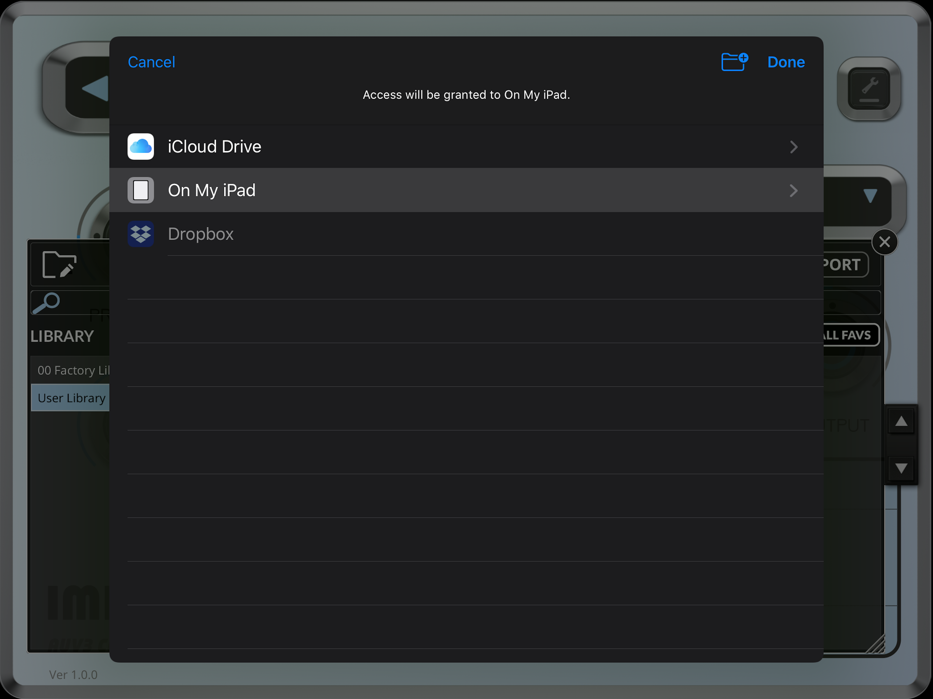
Task: Click the scroll up arrow button
Action: click(x=901, y=421)
